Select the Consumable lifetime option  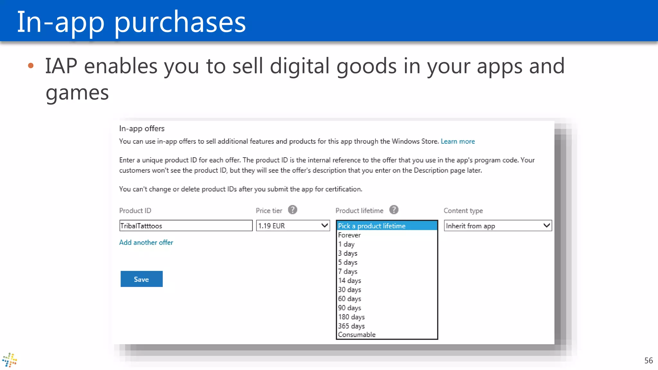tap(387, 334)
